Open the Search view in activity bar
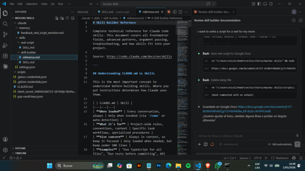Screen dimensions: 305x171 point(5,24)
